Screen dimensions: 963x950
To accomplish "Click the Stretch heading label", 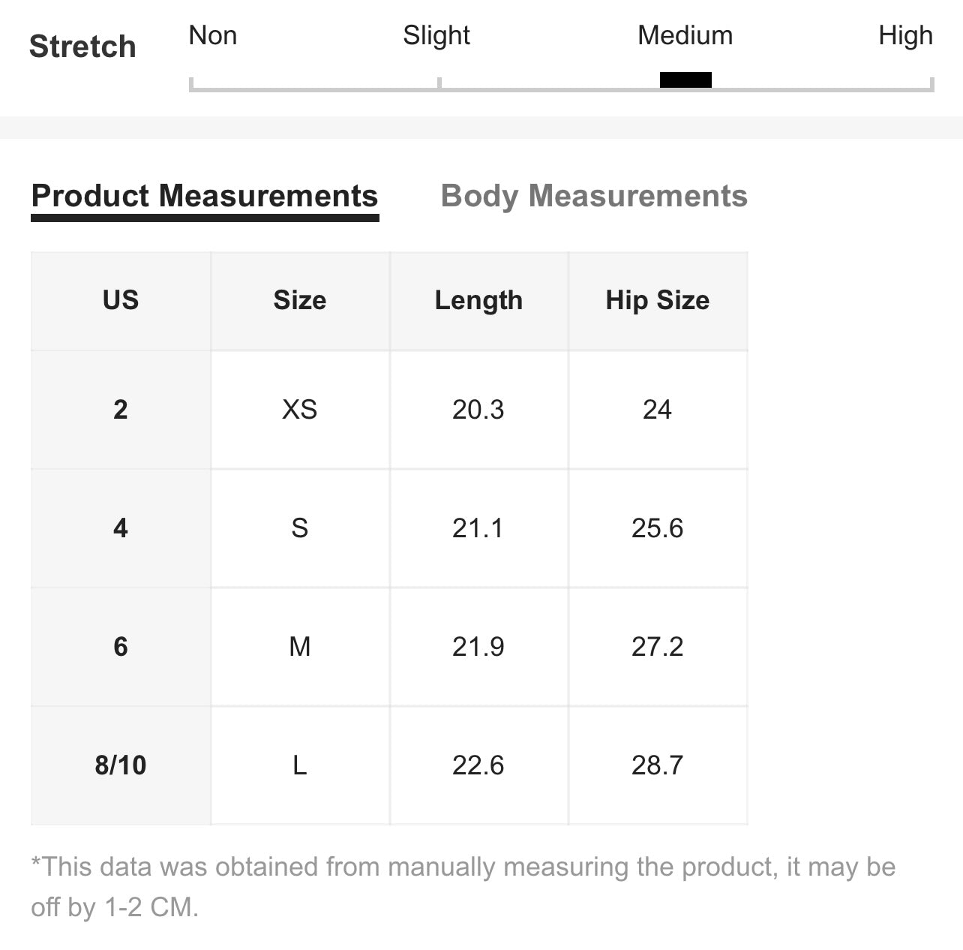I will pos(82,47).
